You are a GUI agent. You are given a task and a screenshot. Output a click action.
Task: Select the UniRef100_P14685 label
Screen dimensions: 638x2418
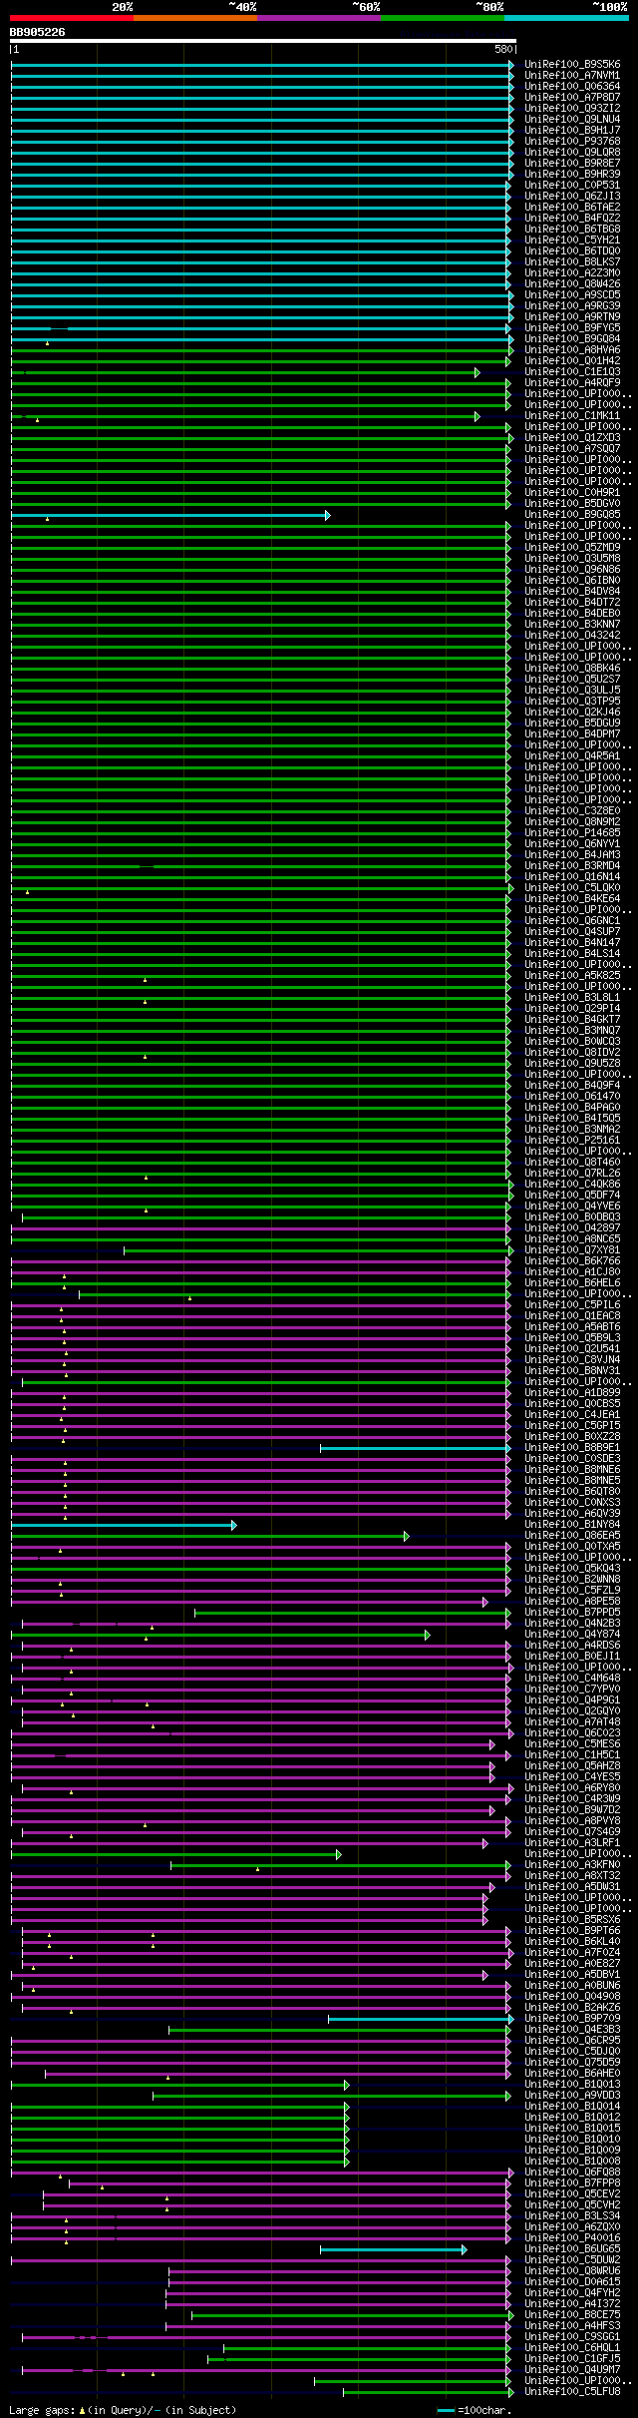coord(572,832)
